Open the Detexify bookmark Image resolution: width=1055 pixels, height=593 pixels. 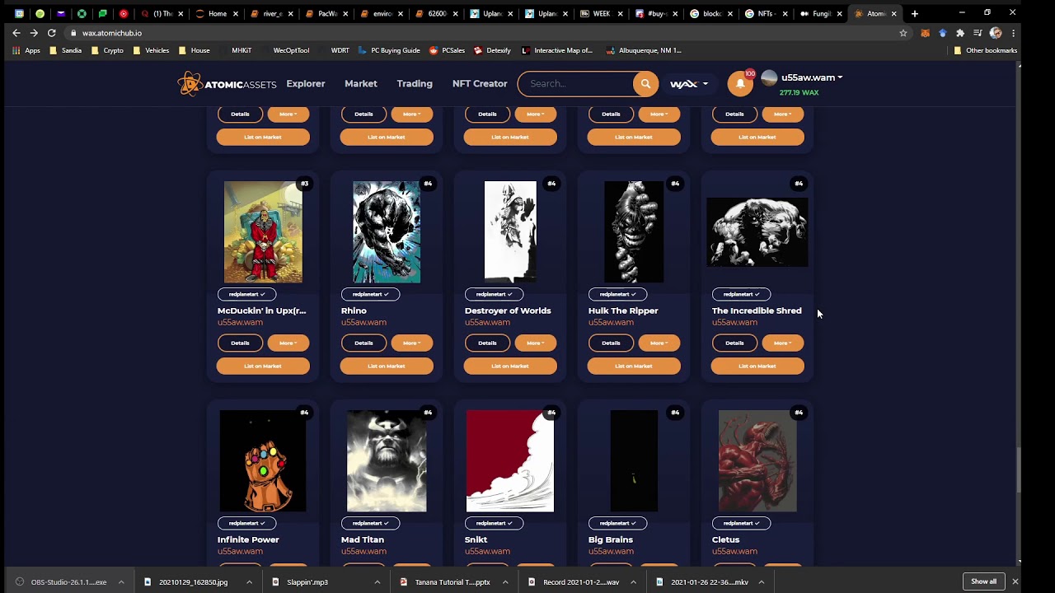pyautogui.click(x=493, y=50)
